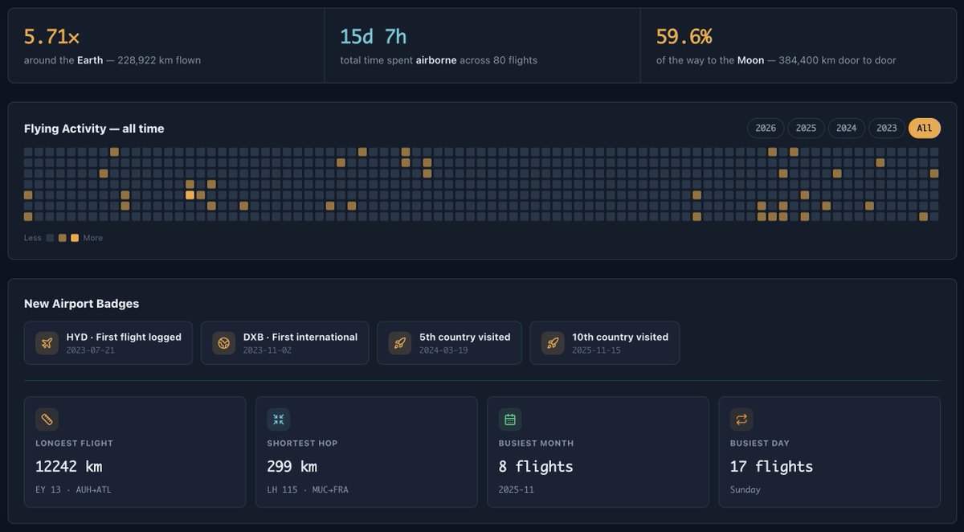Open the HYD First flight logged badge
This screenshot has height=532, width=964.
(x=108, y=343)
